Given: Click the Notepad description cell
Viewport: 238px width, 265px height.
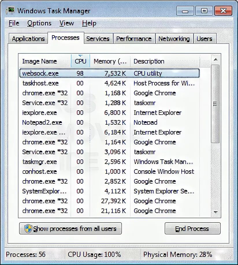Looking at the screenshot, I should tap(146, 122).
